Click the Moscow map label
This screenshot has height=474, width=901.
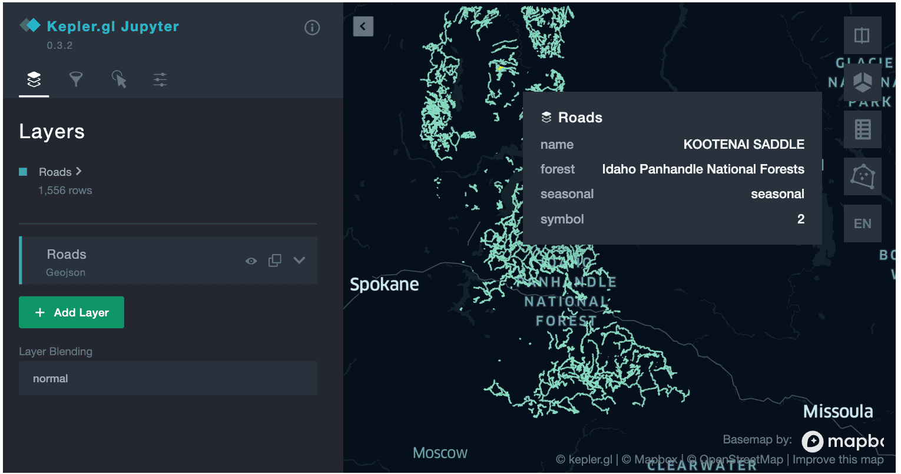440,453
